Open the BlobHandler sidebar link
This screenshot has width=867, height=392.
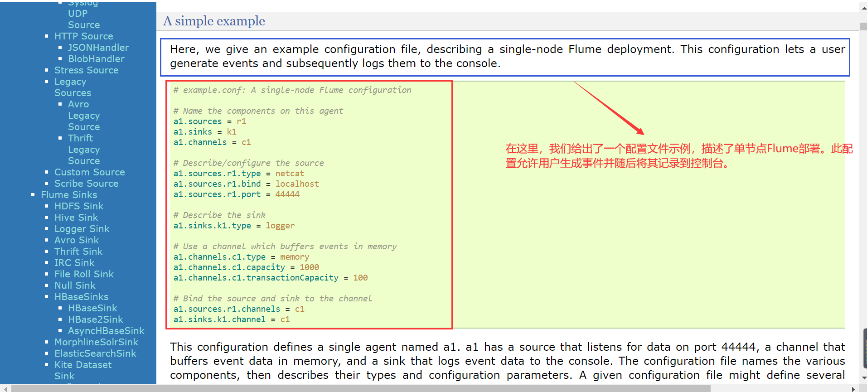tap(96, 59)
